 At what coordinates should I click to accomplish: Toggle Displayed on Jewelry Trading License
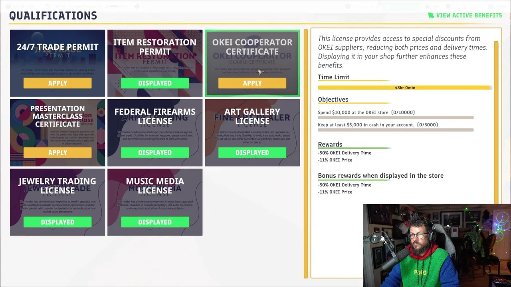point(57,222)
